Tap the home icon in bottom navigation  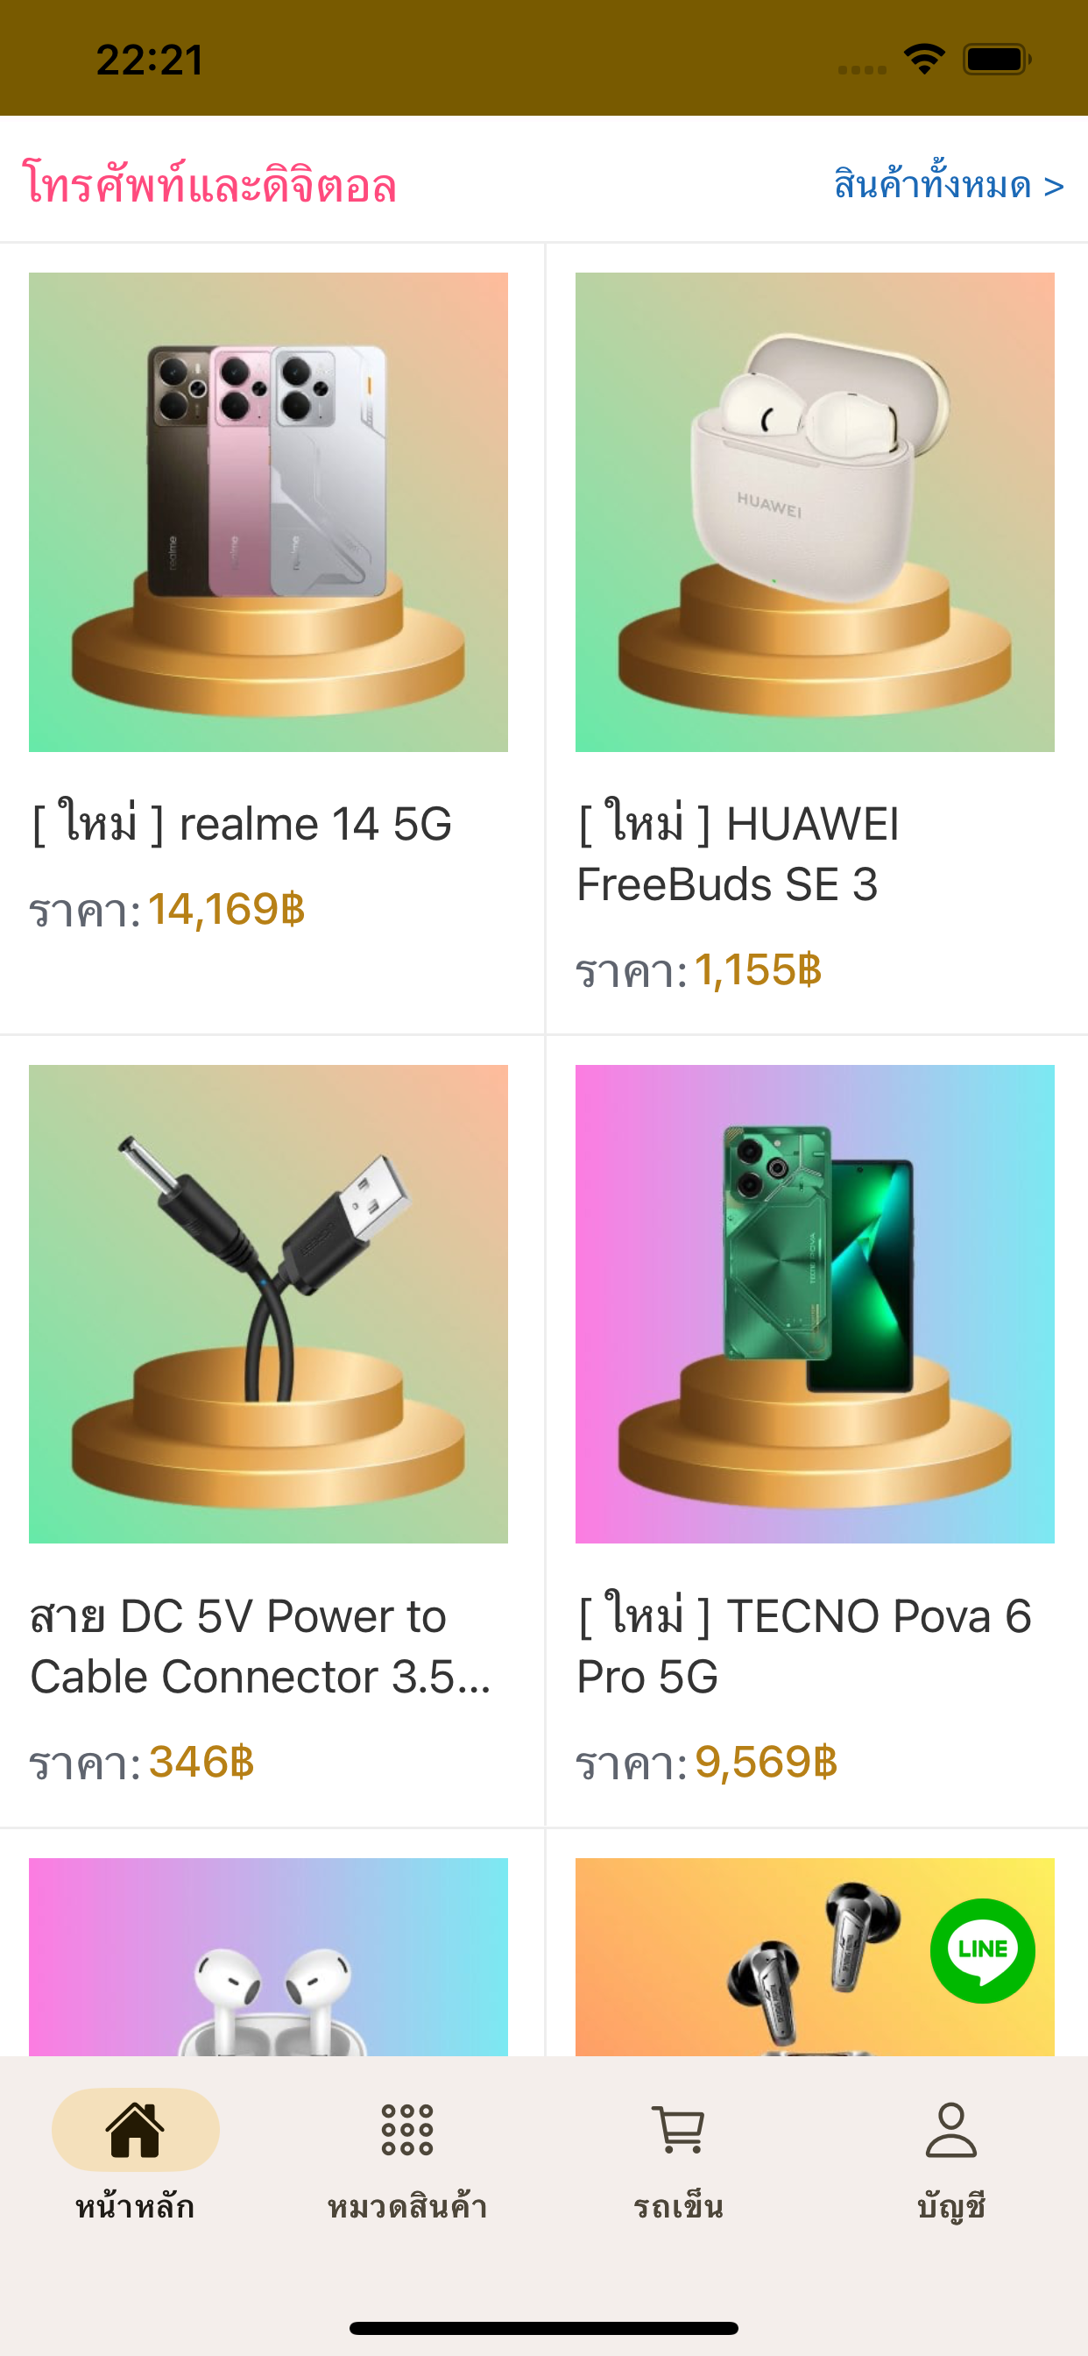pyautogui.click(x=135, y=2130)
